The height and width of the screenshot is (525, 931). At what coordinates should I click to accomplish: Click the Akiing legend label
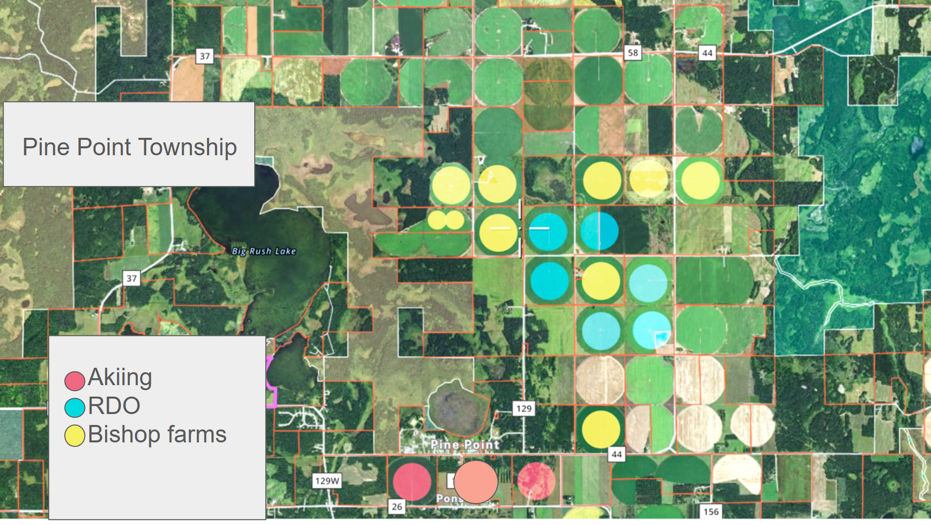point(120,377)
